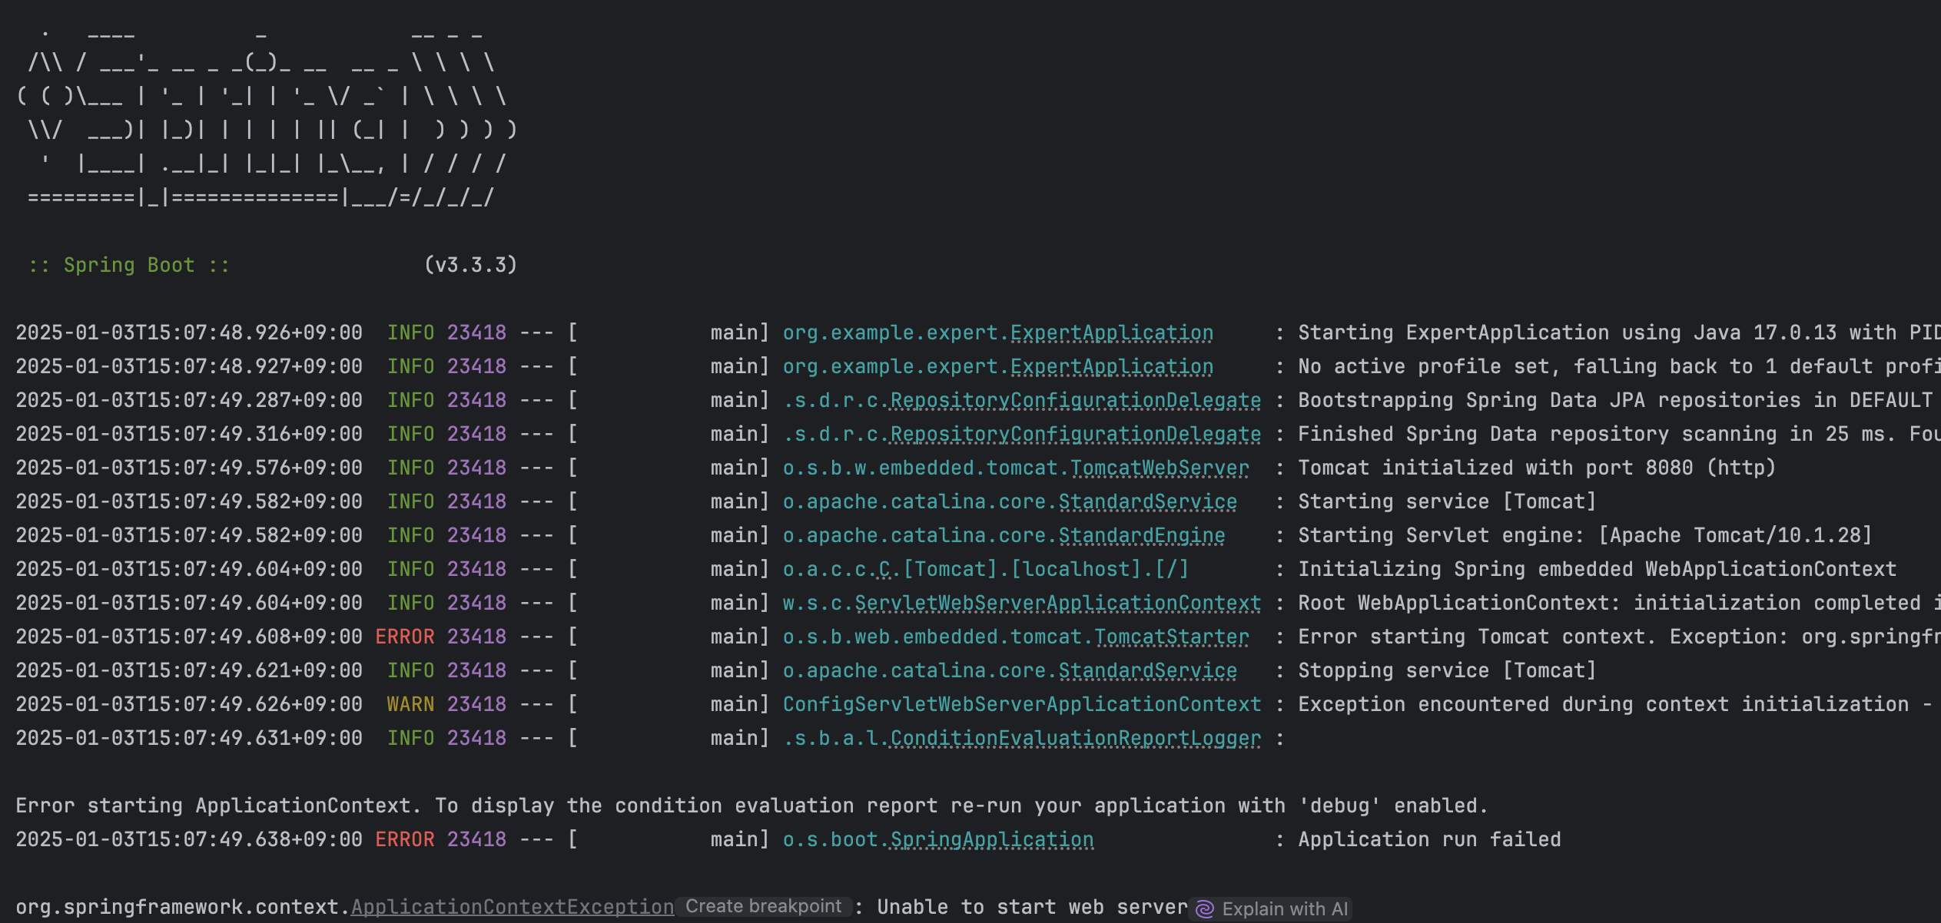This screenshot has width=1941, height=923.
Task: Click timestamp 2025-01-03T15:07:49.626+09:00
Action: tap(189, 704)
